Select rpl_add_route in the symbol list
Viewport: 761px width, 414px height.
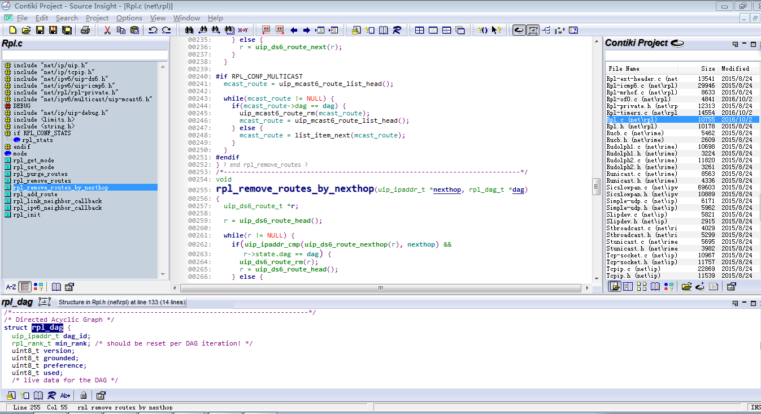tap(35, 194)
